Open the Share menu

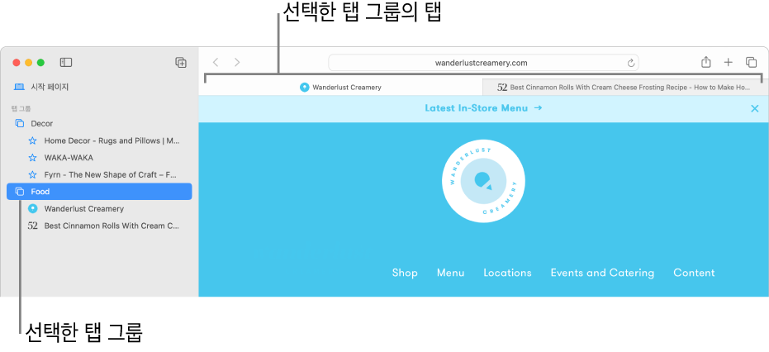pos(705,62)
